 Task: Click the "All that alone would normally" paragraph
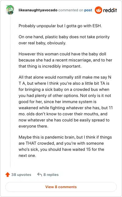tap(66, 102)
